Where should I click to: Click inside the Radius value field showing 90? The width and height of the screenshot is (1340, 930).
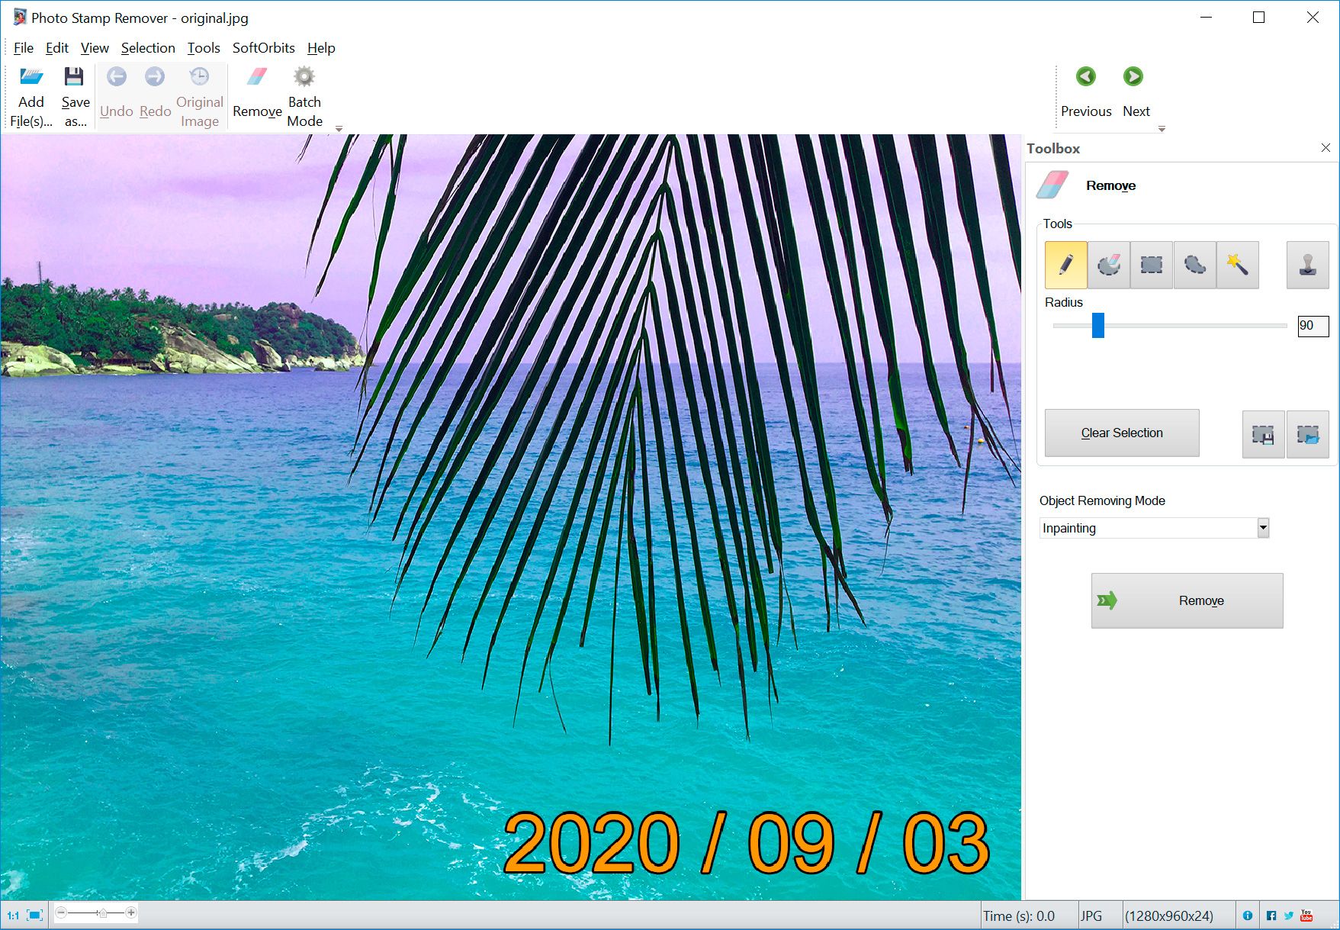click(x=1312, y=326)
